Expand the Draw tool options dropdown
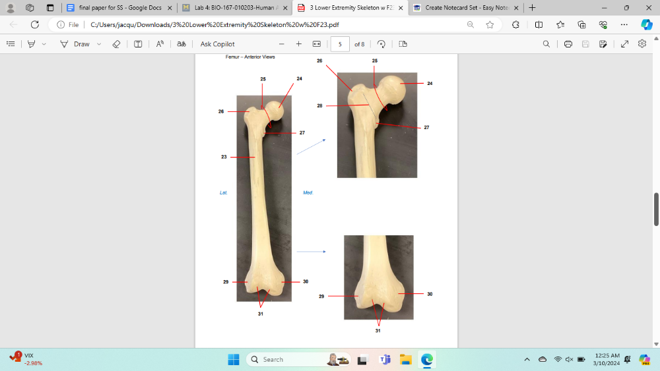Screen dimensions: 660x371 click(99, 44)
